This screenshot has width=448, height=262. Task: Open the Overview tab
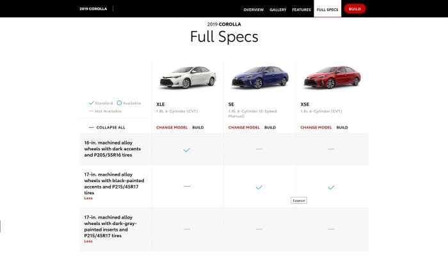click(x=253, y=10)
